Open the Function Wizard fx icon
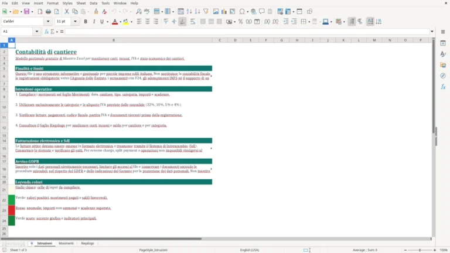450x253 pixels. pos(46,32)
